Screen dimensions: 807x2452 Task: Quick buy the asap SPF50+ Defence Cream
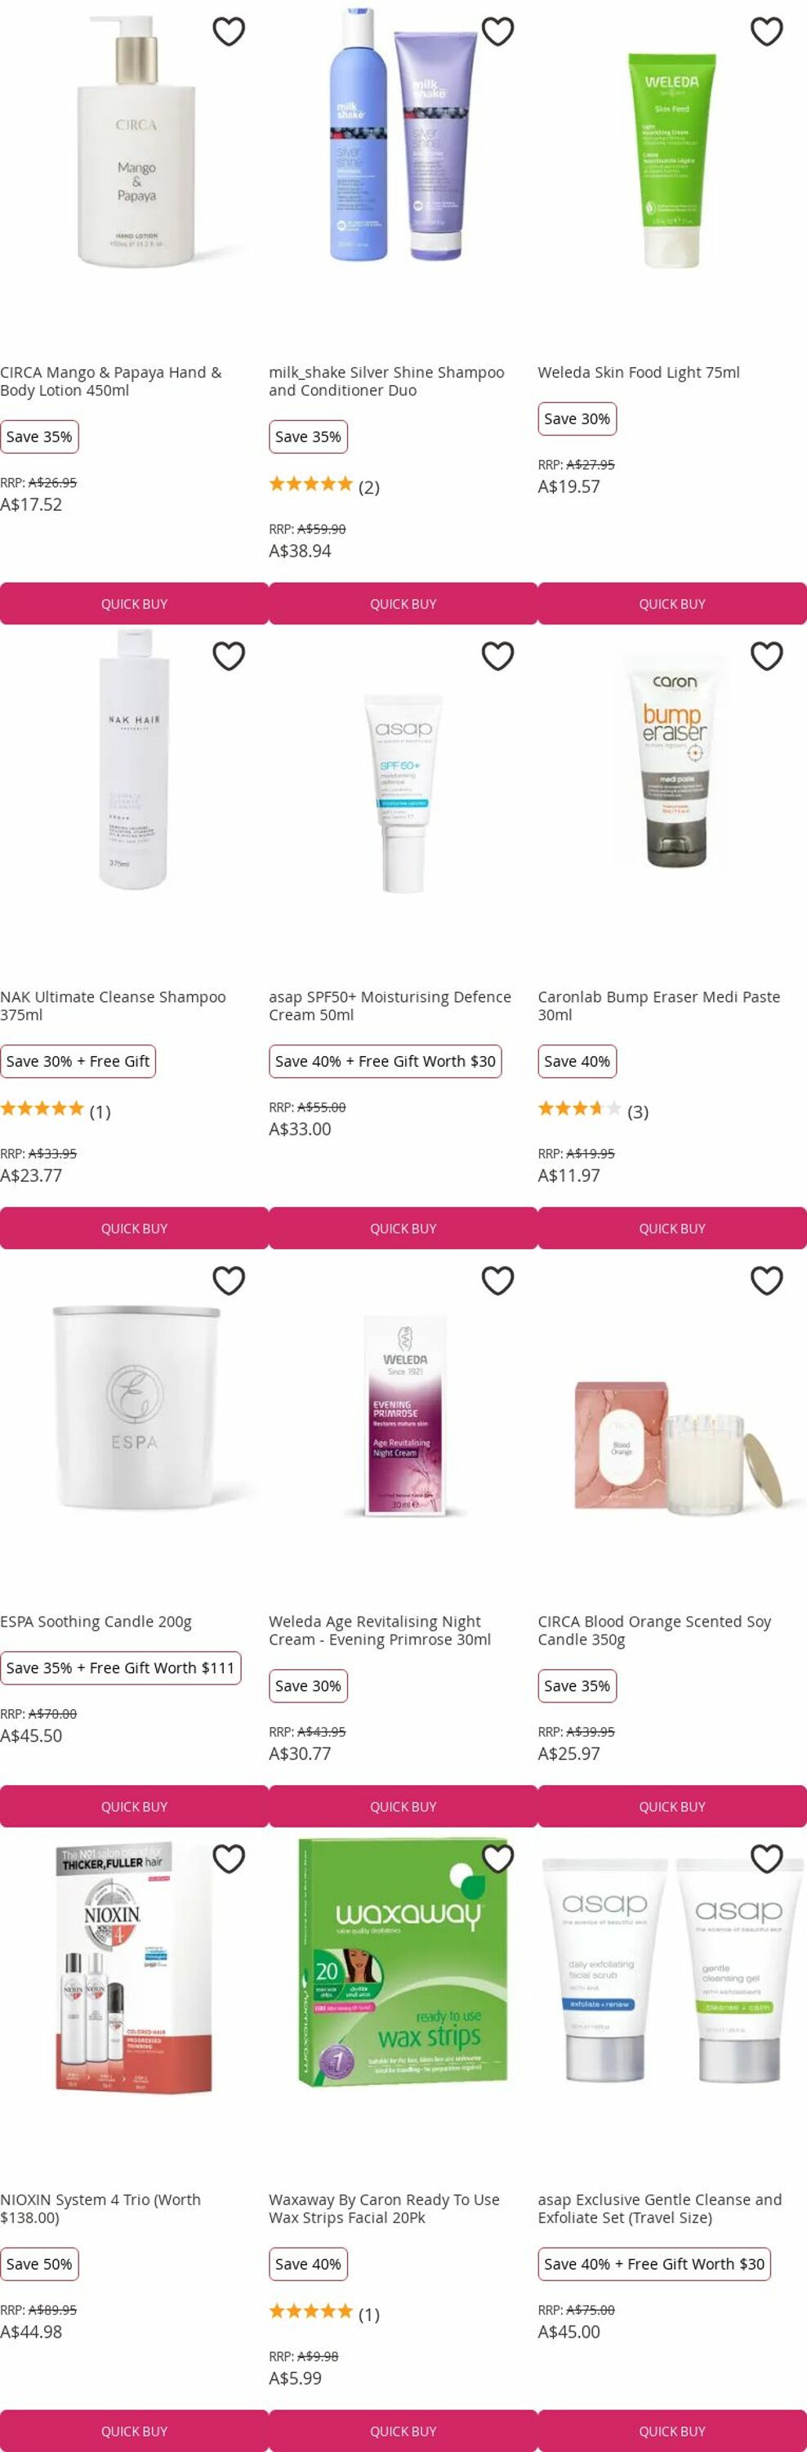pos(403,1228)
